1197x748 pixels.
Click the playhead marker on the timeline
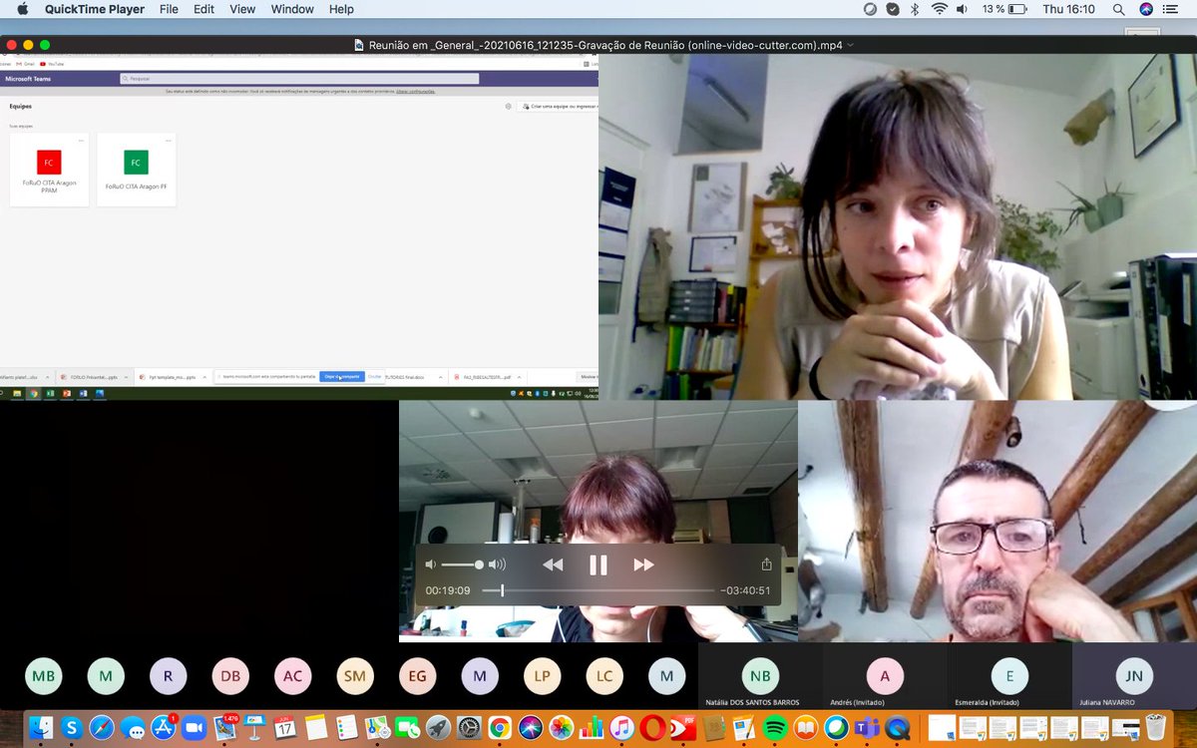coord(502,590)
